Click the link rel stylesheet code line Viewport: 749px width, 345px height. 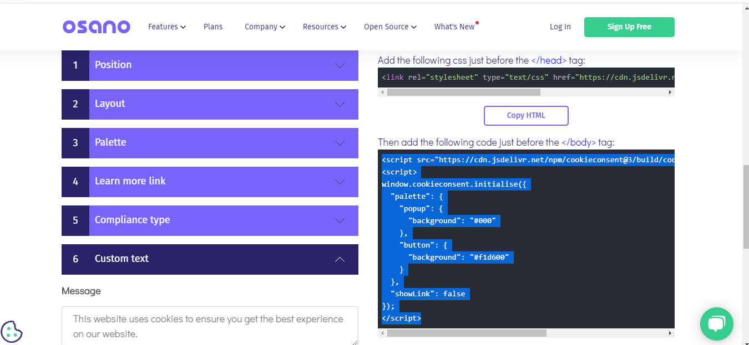[528, 77]
